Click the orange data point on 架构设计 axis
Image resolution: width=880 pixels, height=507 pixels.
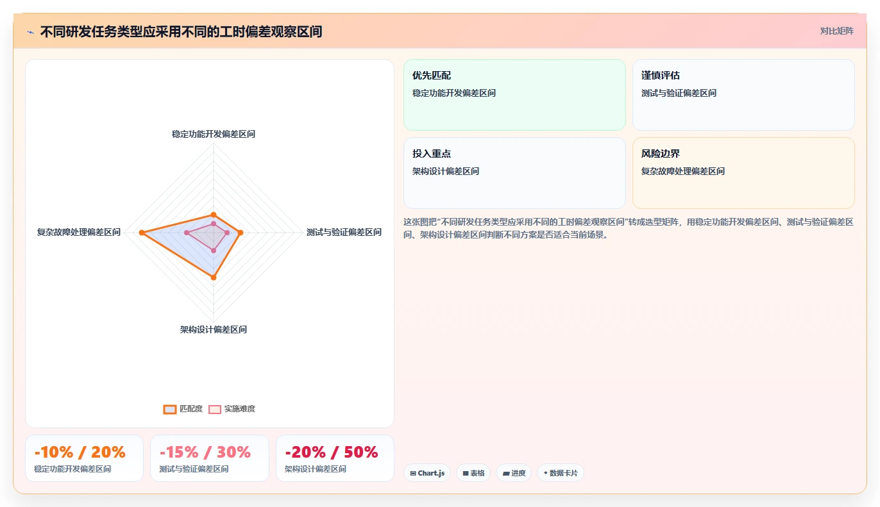(214, 278)
